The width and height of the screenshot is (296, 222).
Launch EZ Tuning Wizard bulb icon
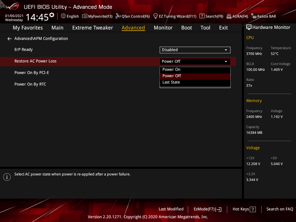click(155, 16)
